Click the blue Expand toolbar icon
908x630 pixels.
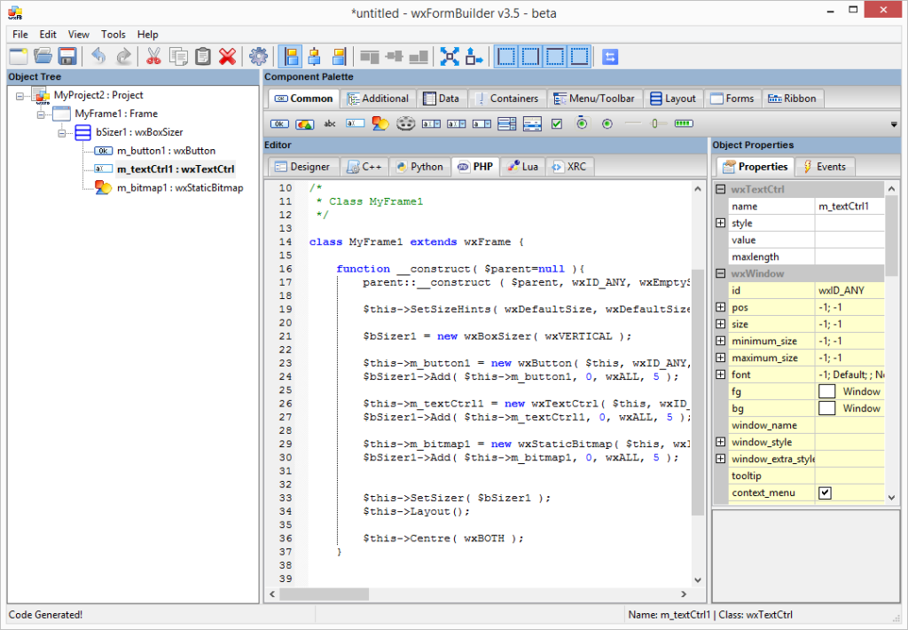(450, 57)
